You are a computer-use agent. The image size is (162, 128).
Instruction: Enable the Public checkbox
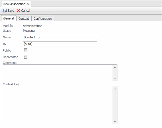coord(25,50)
